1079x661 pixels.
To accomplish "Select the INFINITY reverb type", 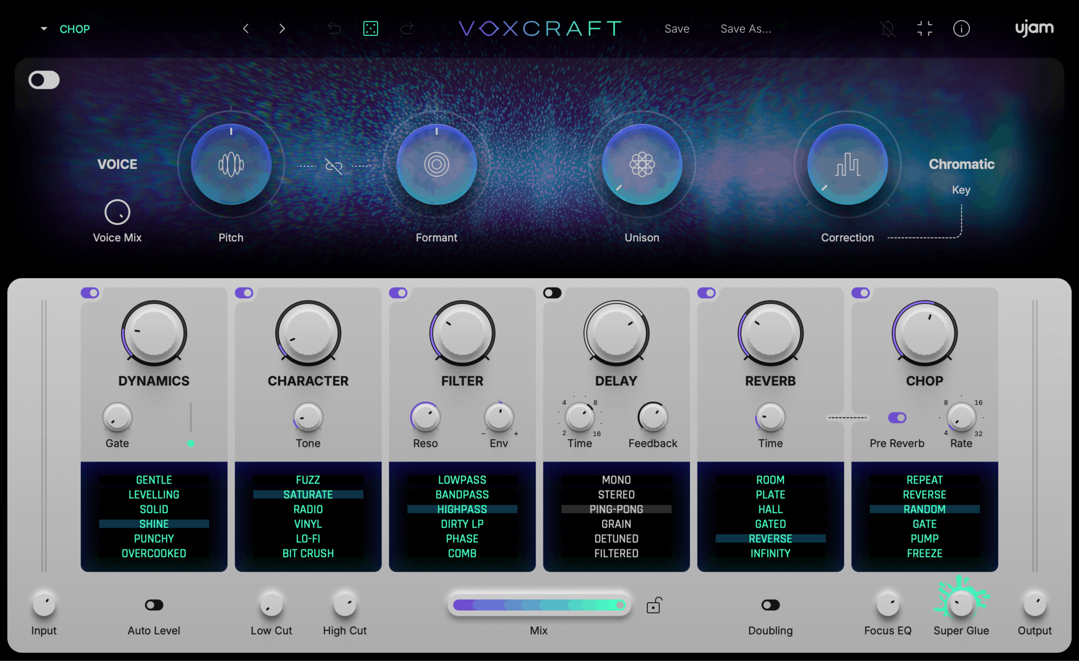I will click(770, 553).
